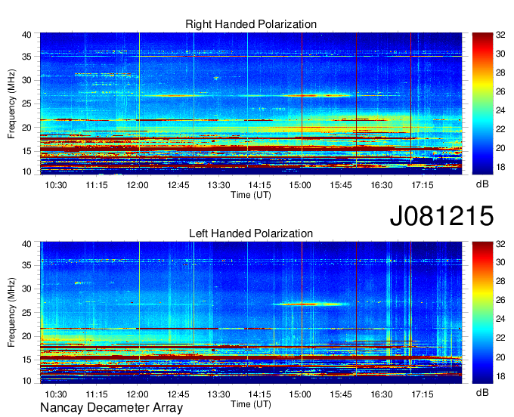Click the bottom color bar
Screen dimensions: 514x417
coord(482,313)
